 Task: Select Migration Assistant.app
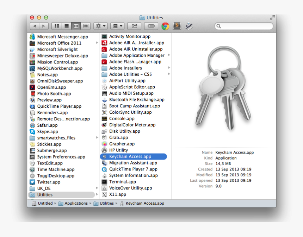133,163
